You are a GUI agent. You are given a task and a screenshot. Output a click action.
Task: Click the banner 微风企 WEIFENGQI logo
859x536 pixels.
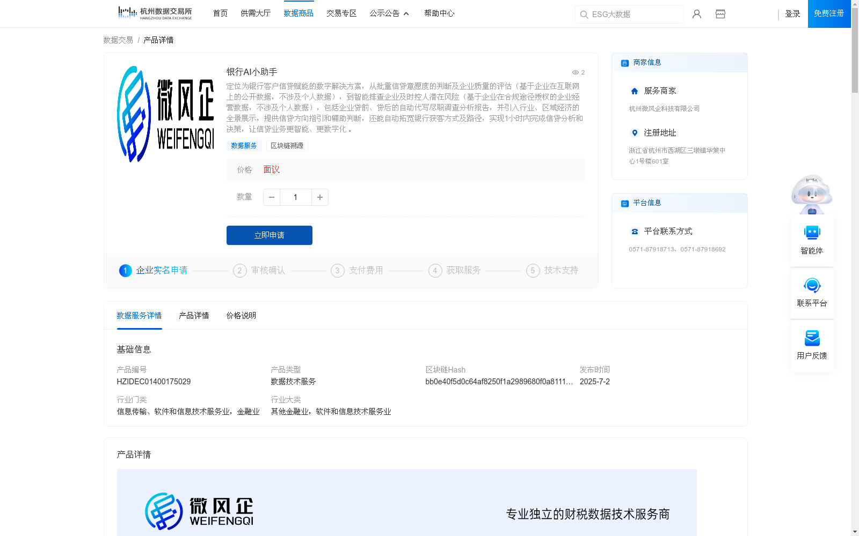(199, 511)
